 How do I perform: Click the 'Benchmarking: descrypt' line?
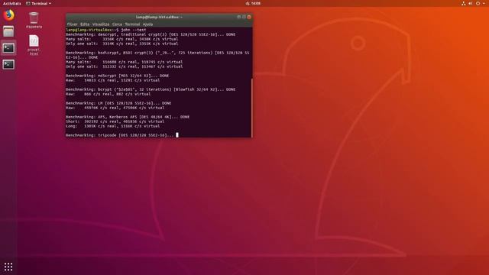[x=151, y=34]
